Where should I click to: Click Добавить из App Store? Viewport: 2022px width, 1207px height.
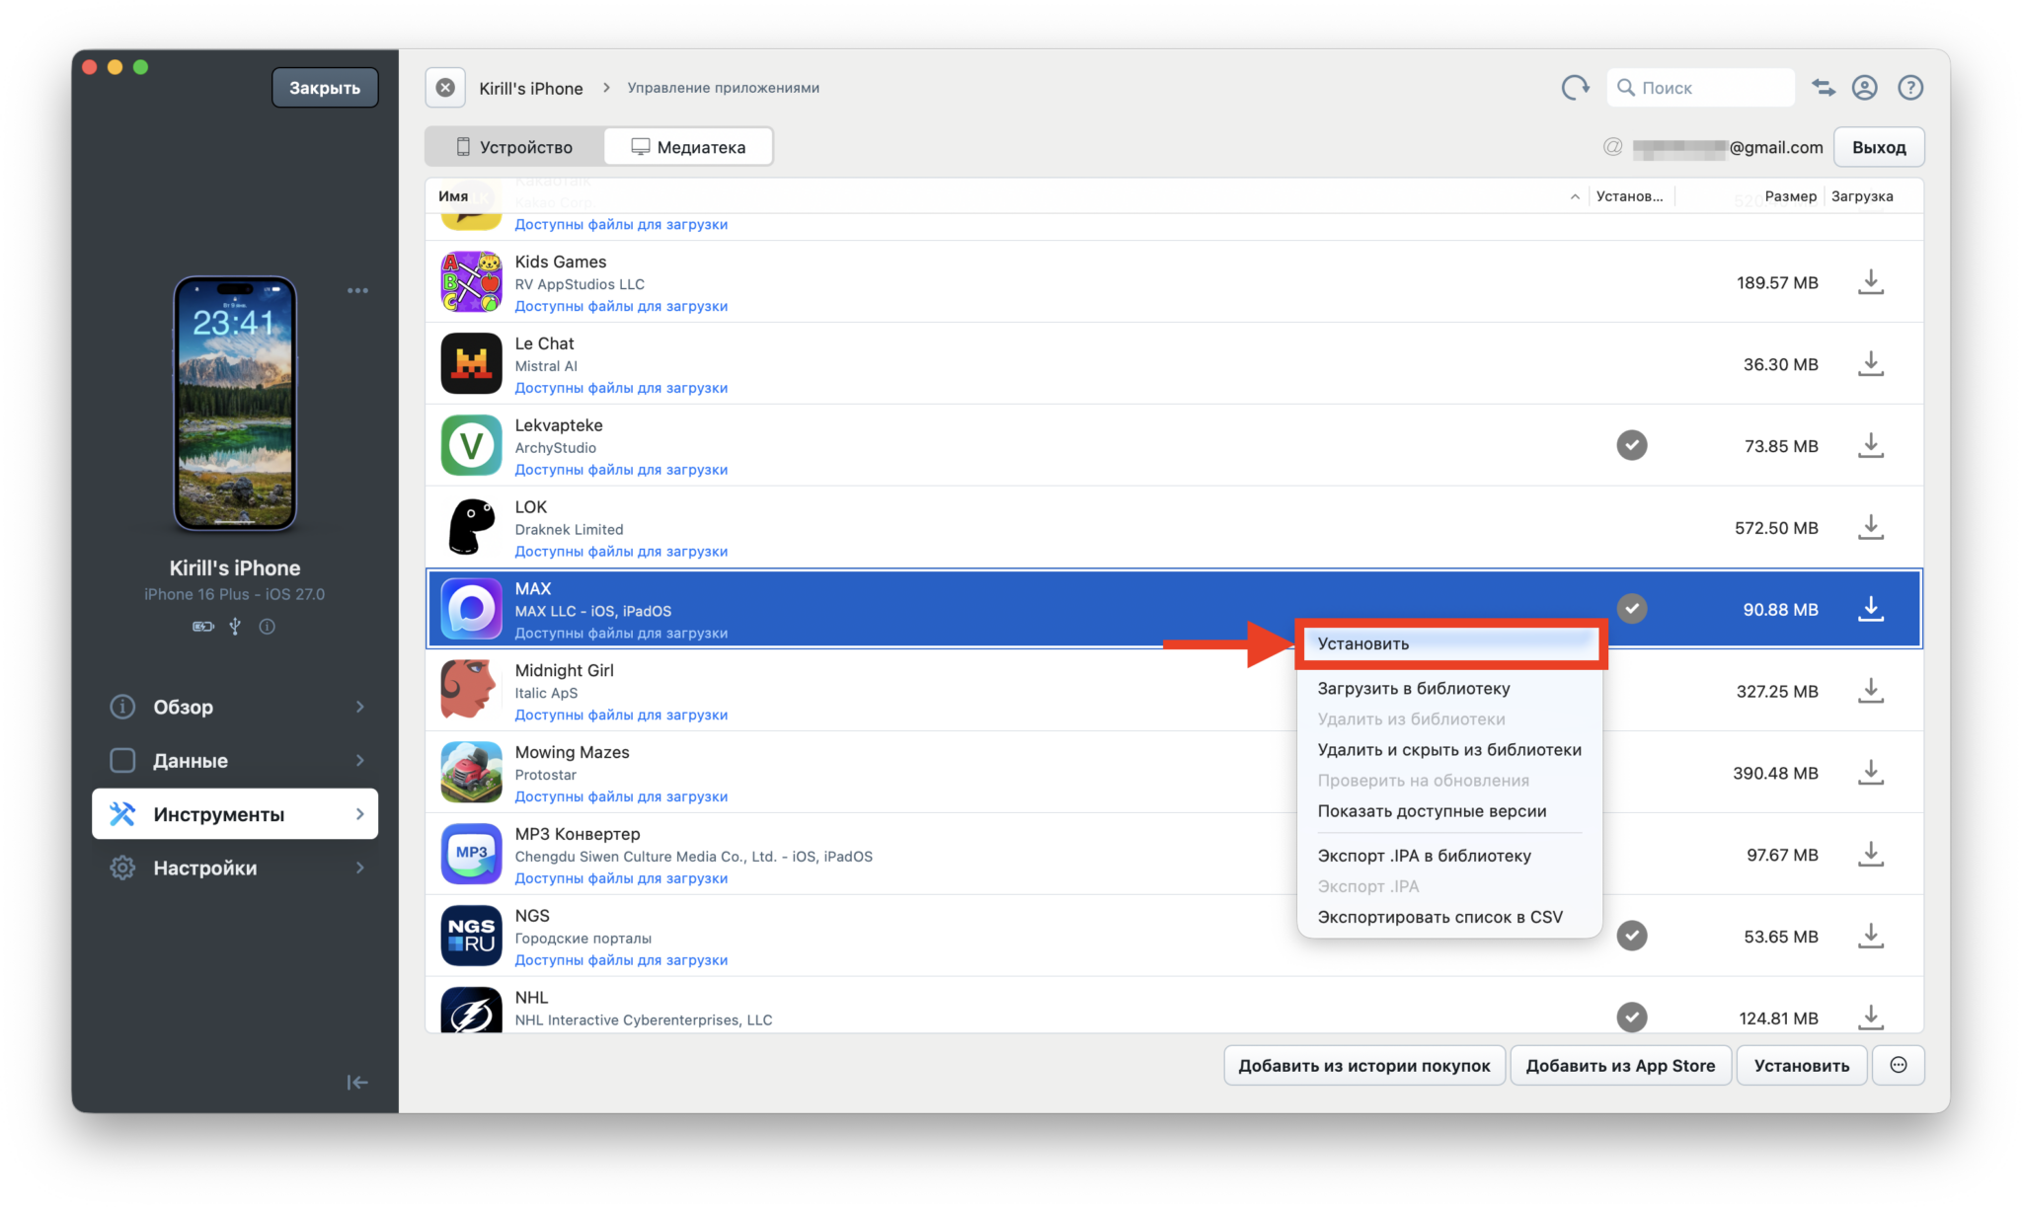1619,1065
